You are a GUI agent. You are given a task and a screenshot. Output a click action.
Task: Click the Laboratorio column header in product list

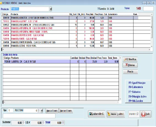(x=113, y=14)
